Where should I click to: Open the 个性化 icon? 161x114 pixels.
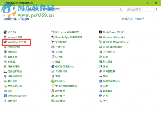pos(53,52)
